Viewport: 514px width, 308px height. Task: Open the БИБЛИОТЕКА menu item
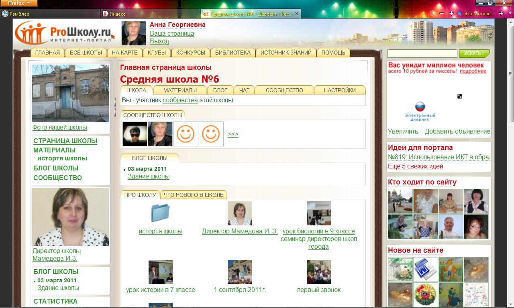(233, 53)
